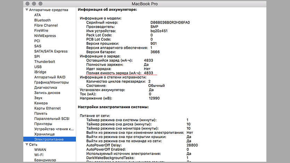
Task: Select Устройство чтения к... entry
Action: point(54,129)
